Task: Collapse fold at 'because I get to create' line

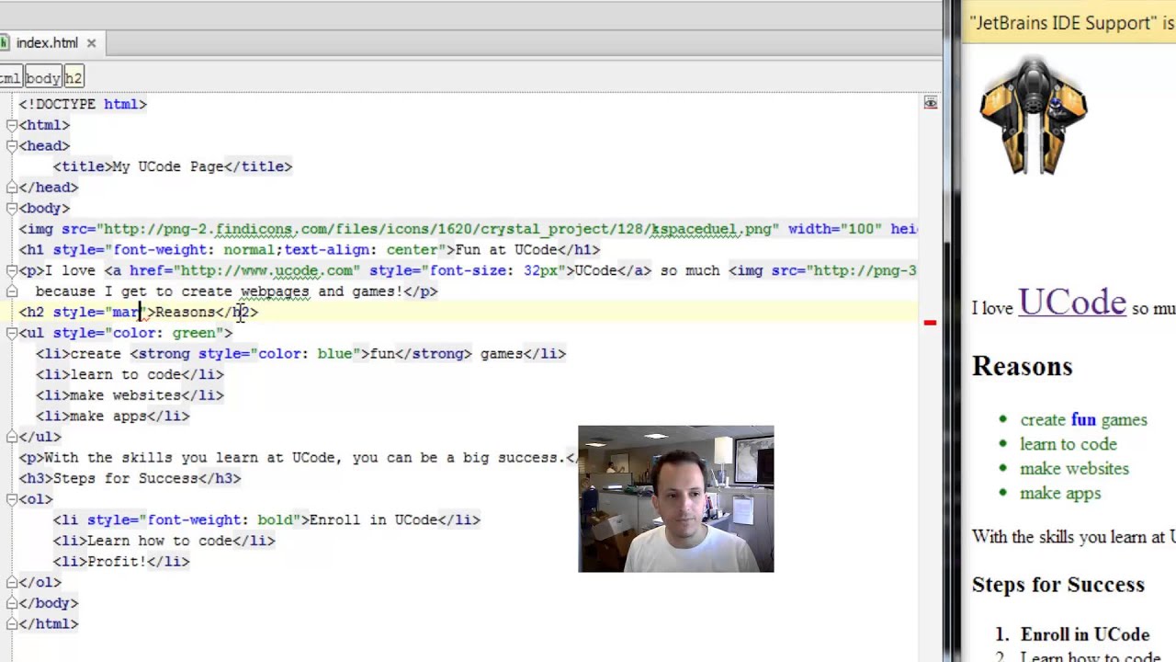Action: [11, 291]
